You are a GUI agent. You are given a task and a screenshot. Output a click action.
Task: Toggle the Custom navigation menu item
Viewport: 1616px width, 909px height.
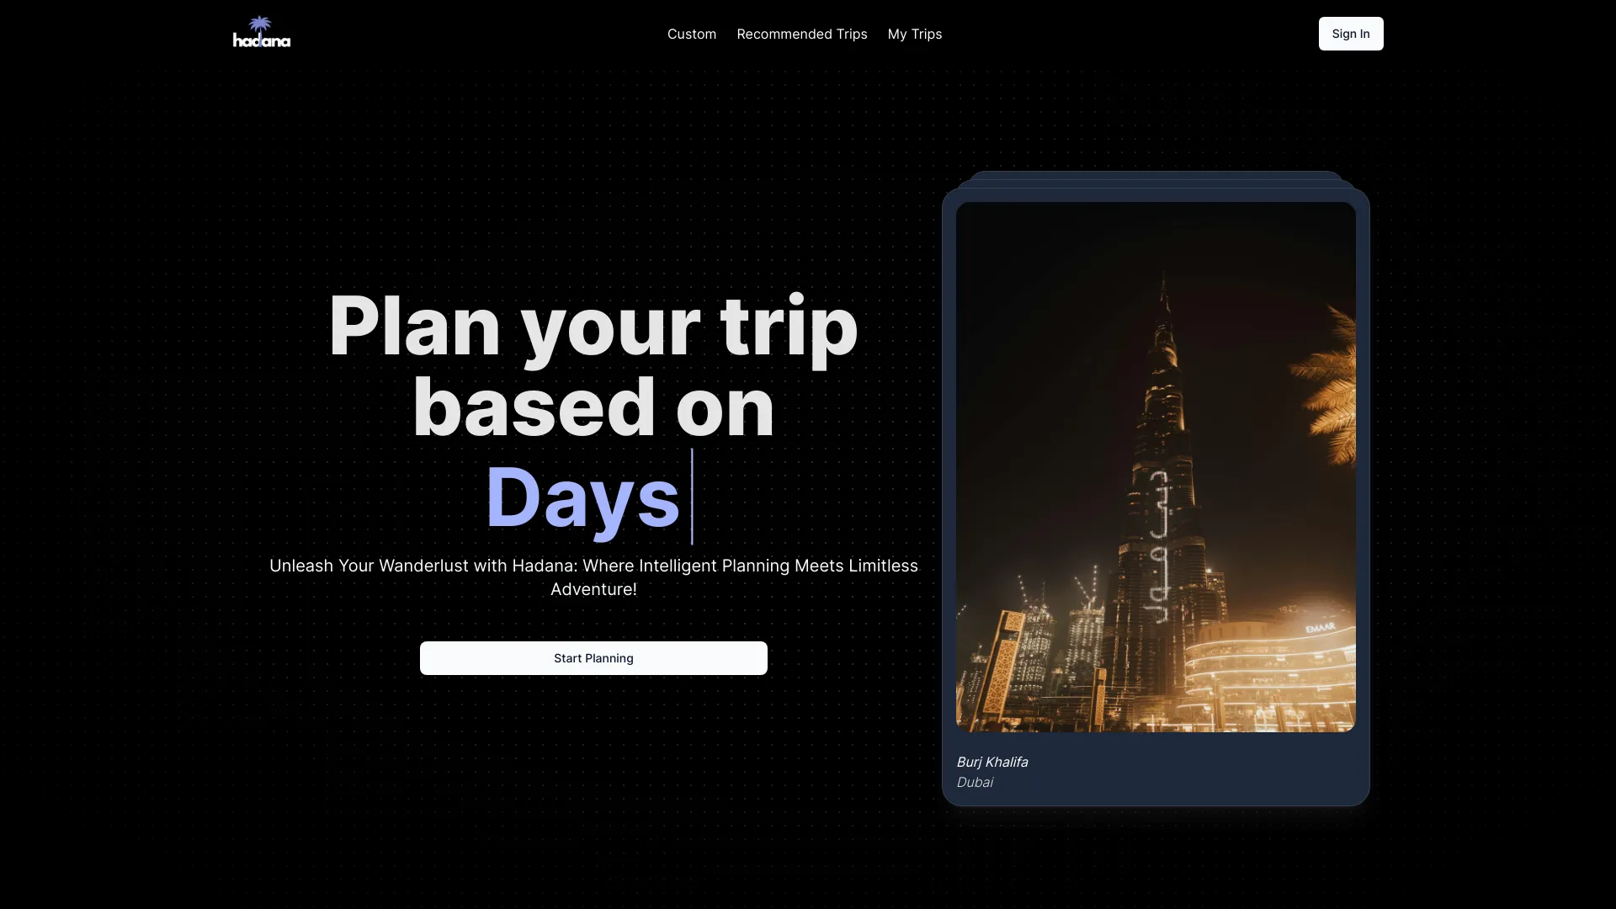(x=692, y=34)
